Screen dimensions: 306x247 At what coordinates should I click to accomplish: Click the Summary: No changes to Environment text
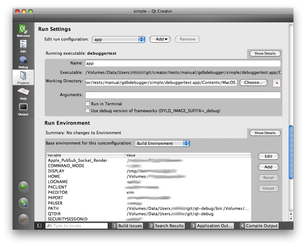click(84, 133)
